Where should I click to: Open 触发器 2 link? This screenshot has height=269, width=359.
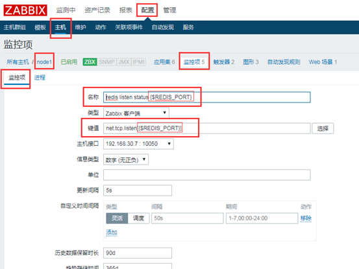point(224,62)
